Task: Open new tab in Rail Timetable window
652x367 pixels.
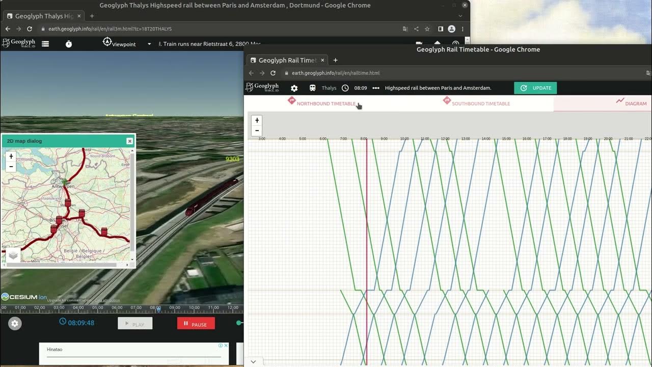Action: click(x=335, y=60)
